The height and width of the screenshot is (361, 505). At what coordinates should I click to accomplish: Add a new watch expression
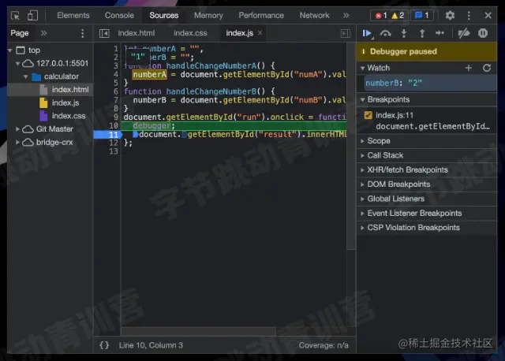tap(469, 68)
